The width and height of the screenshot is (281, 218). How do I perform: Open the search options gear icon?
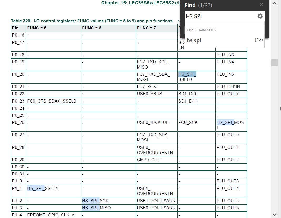(x=260, y=16)
